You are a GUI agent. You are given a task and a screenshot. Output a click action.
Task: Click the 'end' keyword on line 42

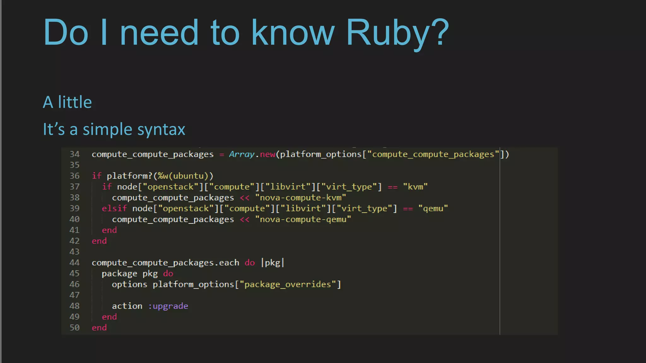pyautogui.click(x=99, y=241)
